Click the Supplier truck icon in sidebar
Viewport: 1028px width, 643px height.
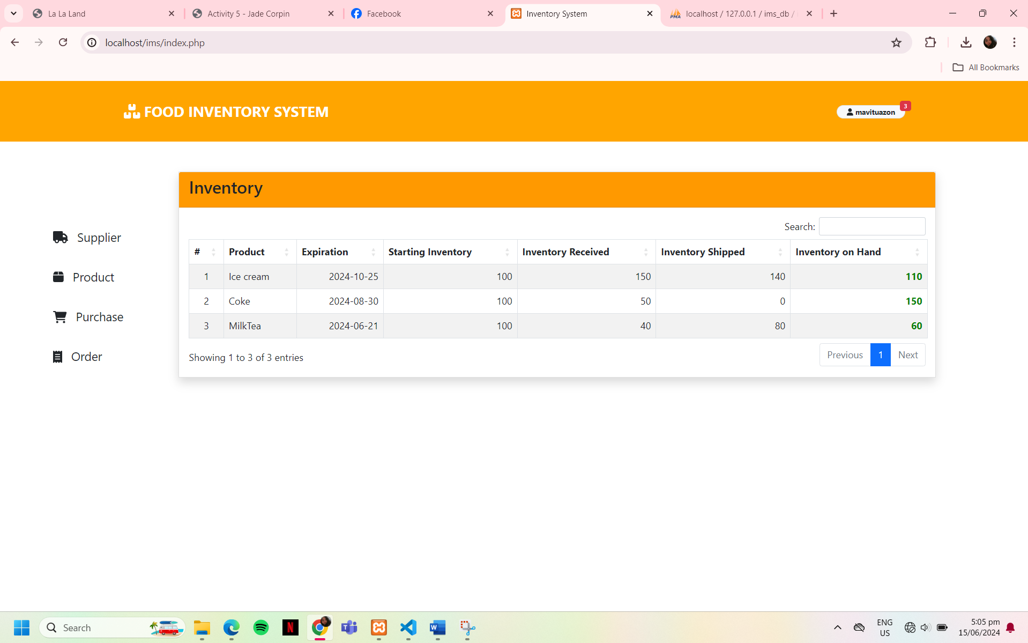click(x=60, y=237)
